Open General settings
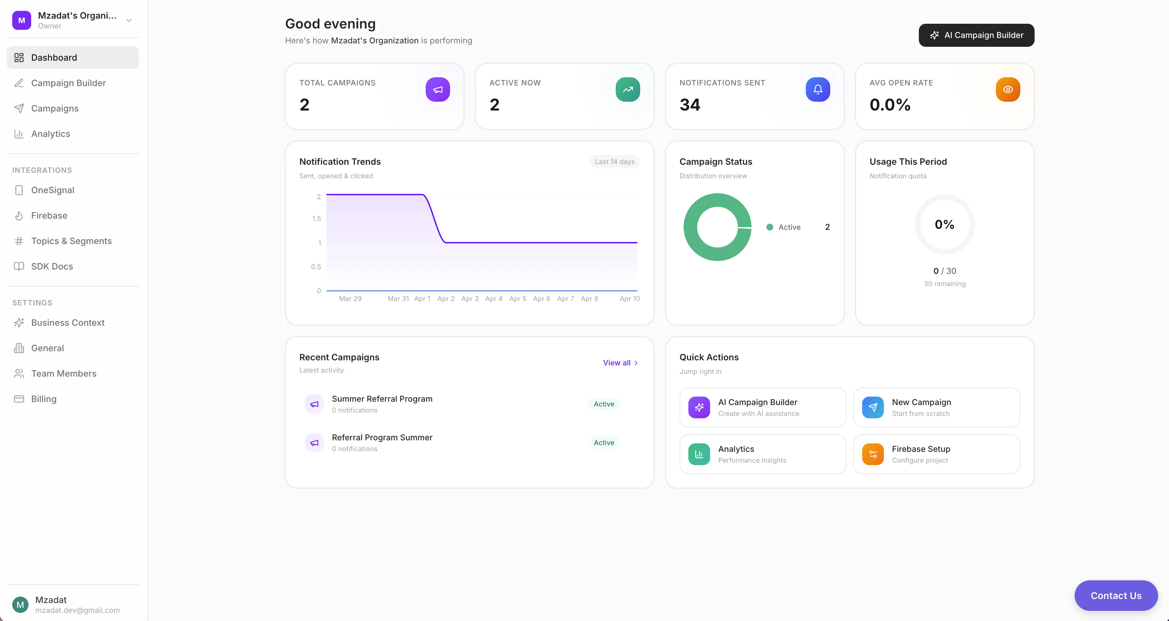The width and height of the screenshot is (1169, 621). pyautogui.click(x=73, y=348)
